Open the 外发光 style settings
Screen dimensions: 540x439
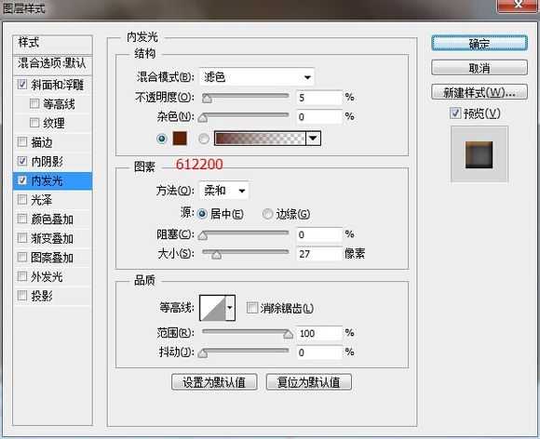tap(47, 276)
